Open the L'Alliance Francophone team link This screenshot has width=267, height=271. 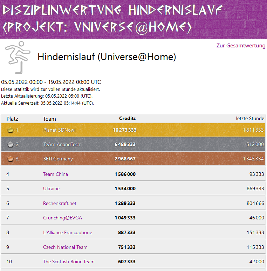[68, 232]
